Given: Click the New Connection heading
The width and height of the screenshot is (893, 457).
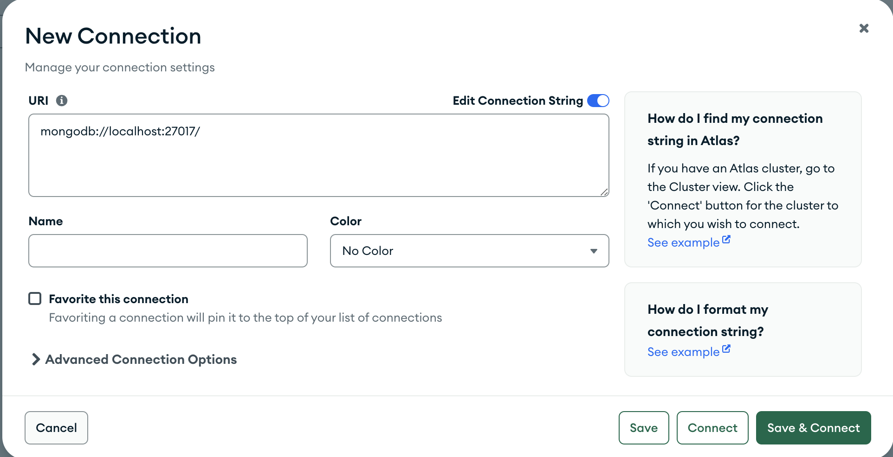Looking at the screenshot, I should [x=113, y=36].
